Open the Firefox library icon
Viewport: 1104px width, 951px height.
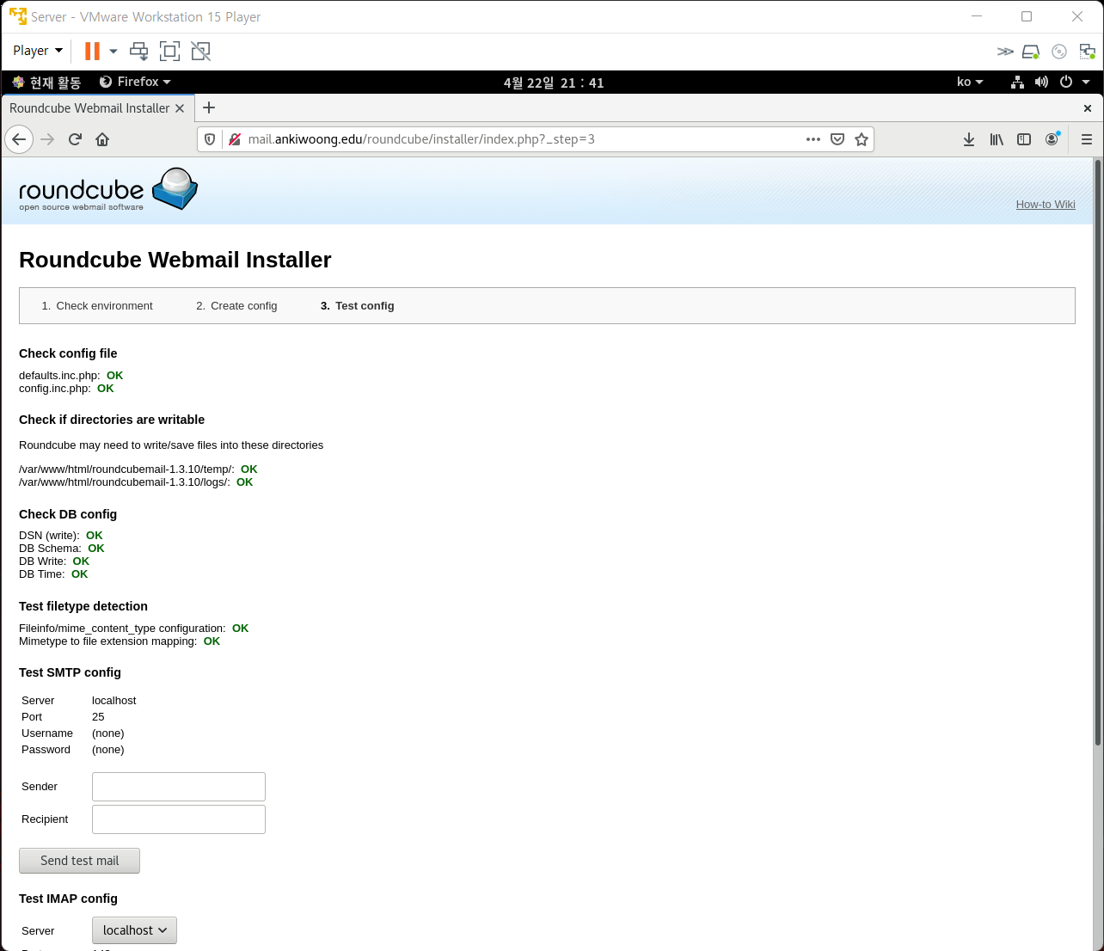click(x=997, y=139)
